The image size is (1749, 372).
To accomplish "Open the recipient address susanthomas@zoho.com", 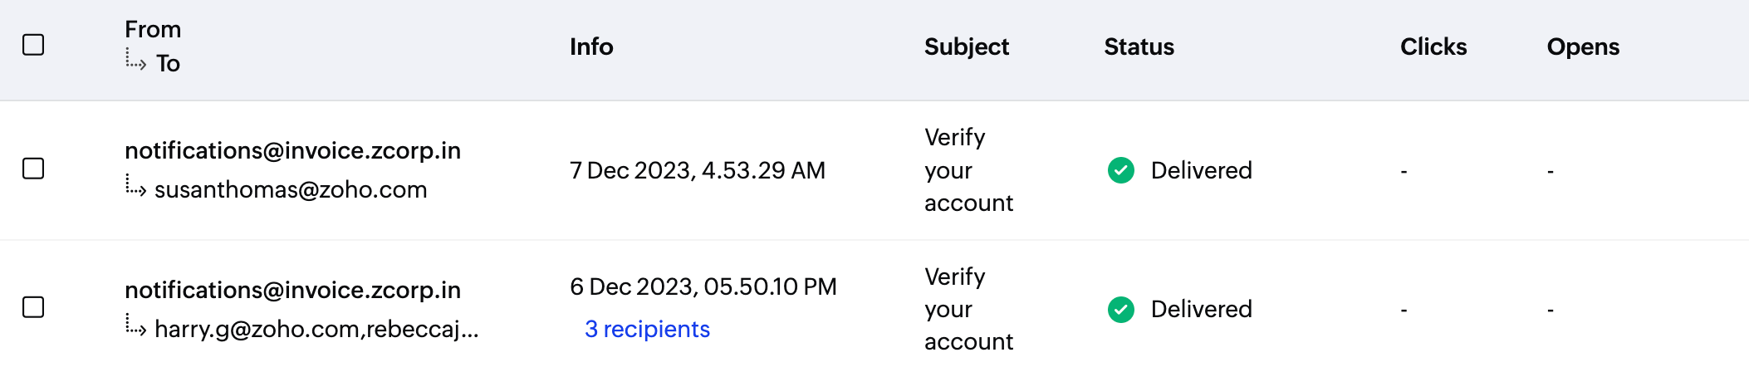I will click(x=291, y=189).
